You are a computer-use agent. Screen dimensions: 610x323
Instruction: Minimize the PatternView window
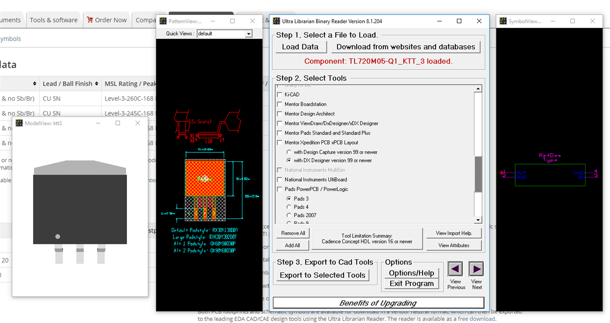213,21
